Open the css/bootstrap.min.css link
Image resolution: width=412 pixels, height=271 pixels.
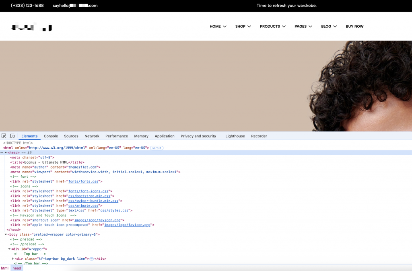89,196
